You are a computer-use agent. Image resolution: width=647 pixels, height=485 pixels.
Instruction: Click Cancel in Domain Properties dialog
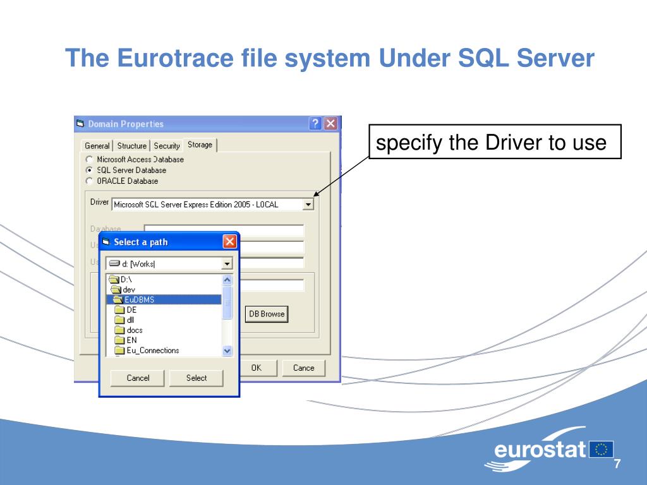tap(304, 368)
